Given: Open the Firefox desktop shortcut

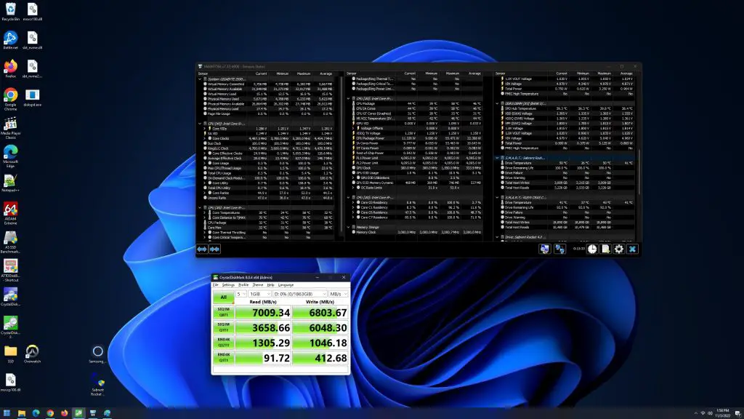Looking at the screenshot, I should pyautogui.click(x=10, y=68).
